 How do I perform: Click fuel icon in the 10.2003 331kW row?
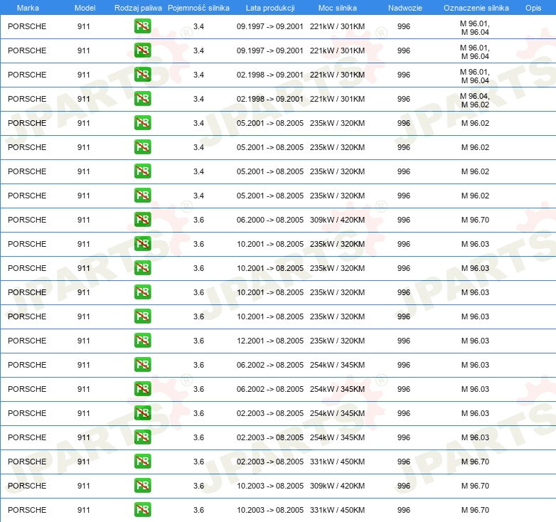(142, 511)
